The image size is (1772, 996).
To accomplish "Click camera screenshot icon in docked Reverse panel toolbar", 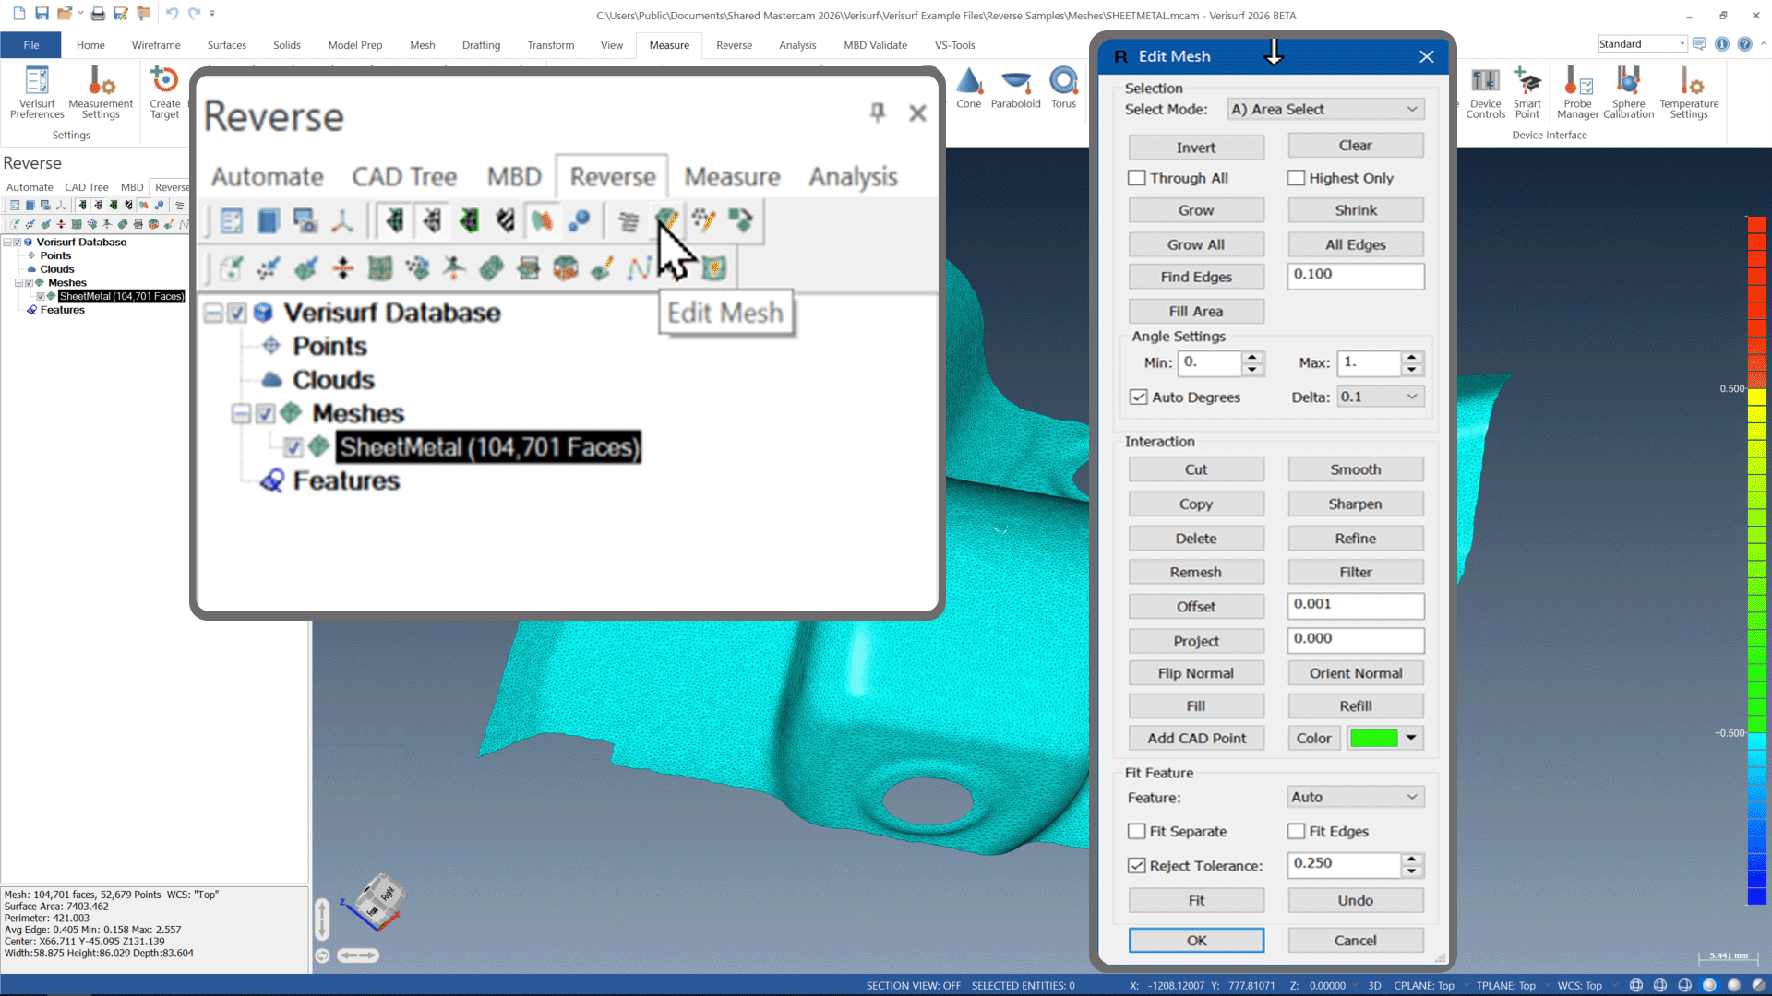I will 45,205.
